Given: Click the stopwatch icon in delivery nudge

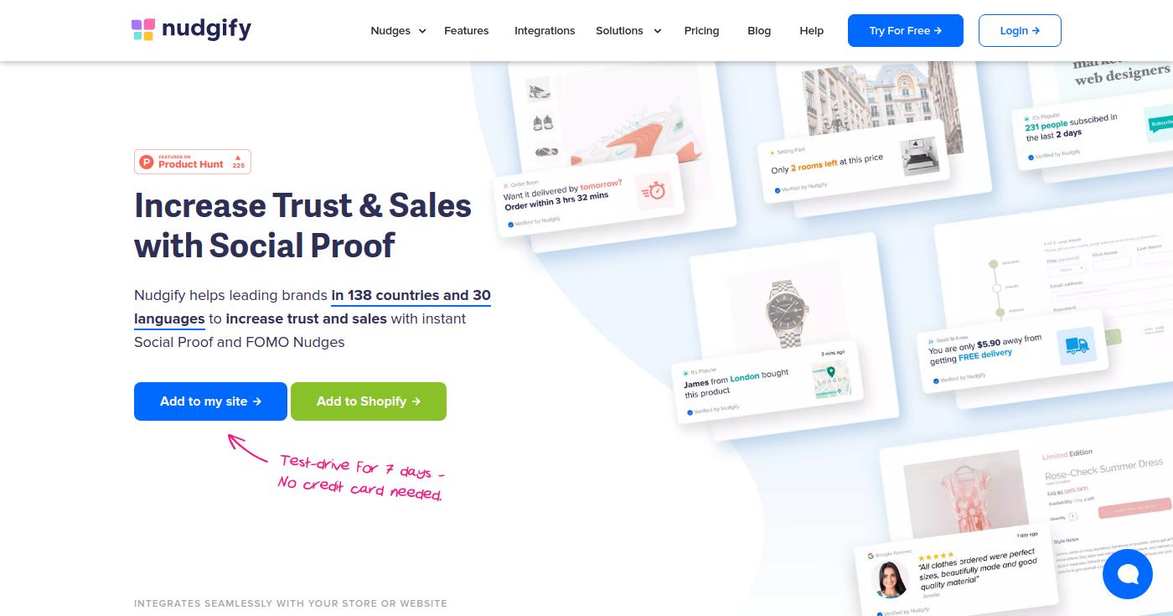Looking at the screenshot, I should [654, 191].
